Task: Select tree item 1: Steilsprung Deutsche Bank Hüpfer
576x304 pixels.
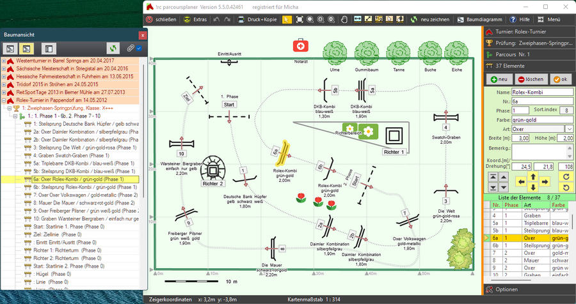Action: coord(86,124)
